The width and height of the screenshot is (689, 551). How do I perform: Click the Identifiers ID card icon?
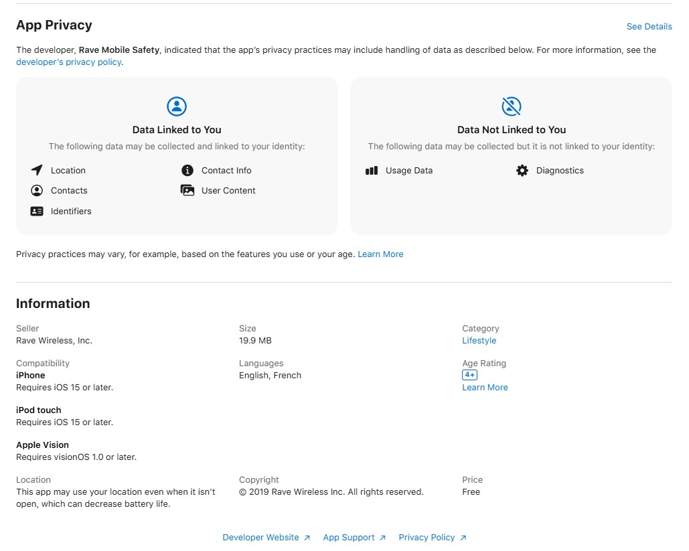pos(37,211)
